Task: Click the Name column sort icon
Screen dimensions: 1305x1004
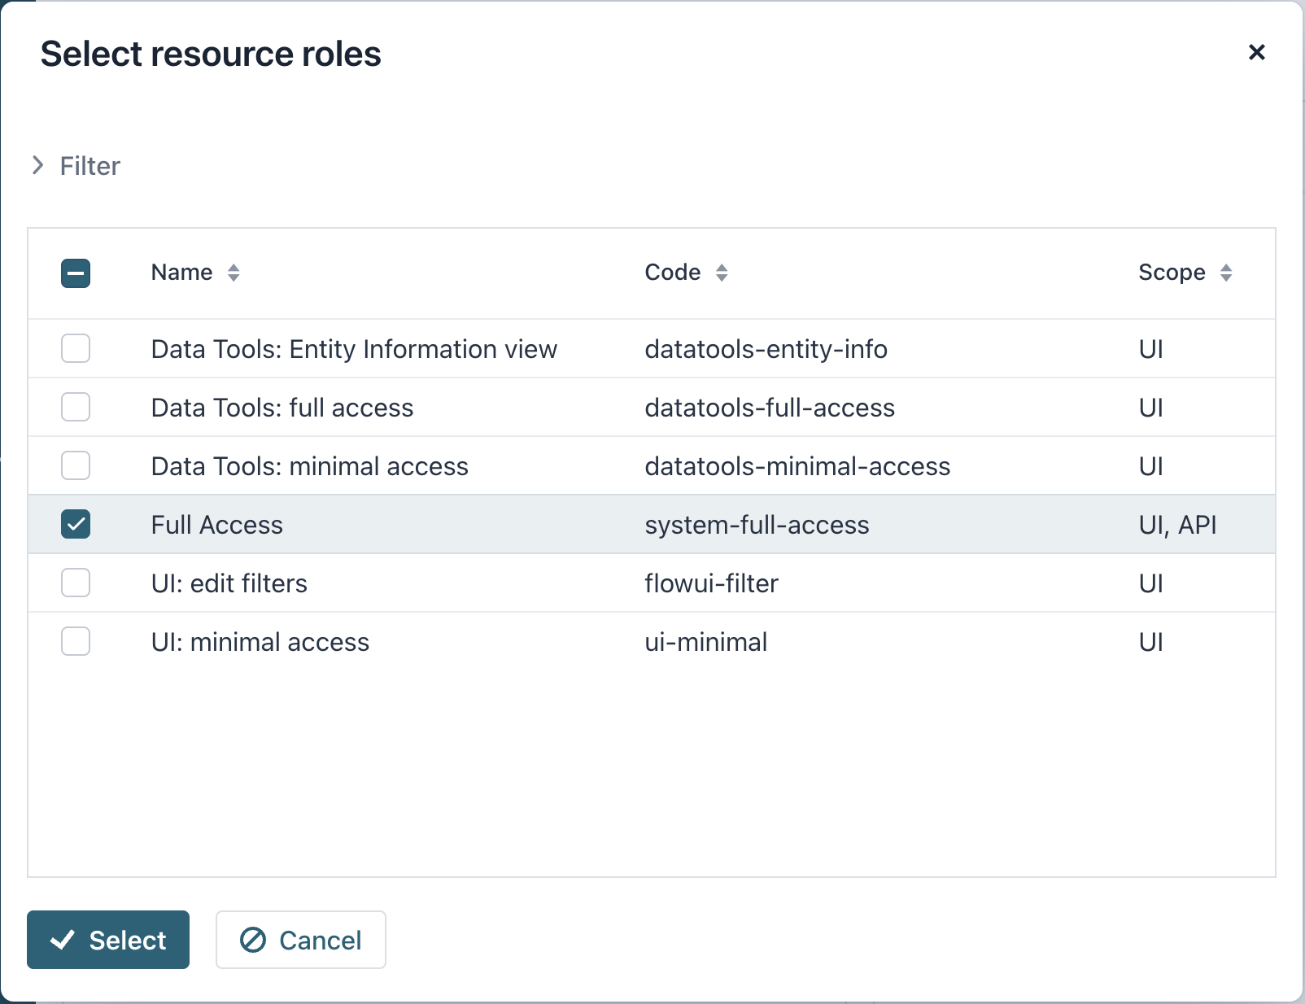Action: coord(234,273)
